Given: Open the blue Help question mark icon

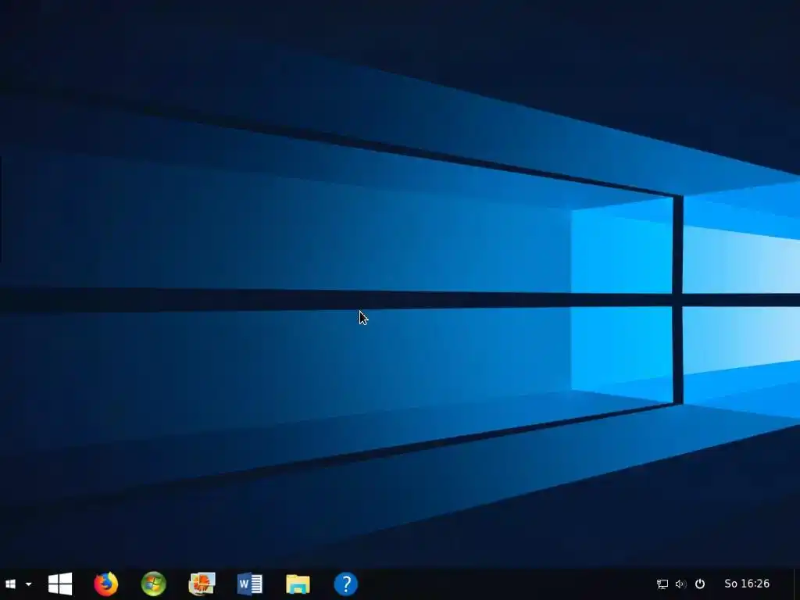Looking at the screenshot, I should click(346, 584).
